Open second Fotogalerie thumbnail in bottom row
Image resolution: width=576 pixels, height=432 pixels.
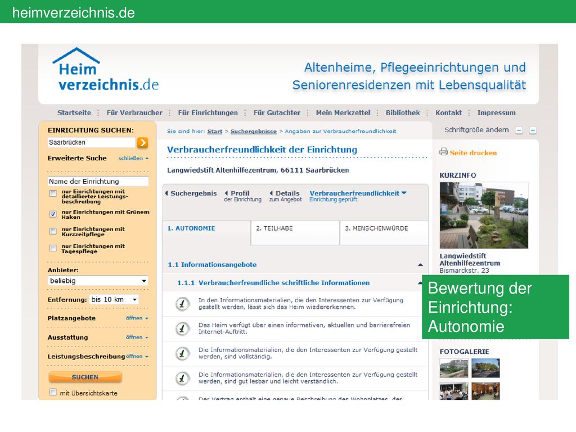click(485, 391)
